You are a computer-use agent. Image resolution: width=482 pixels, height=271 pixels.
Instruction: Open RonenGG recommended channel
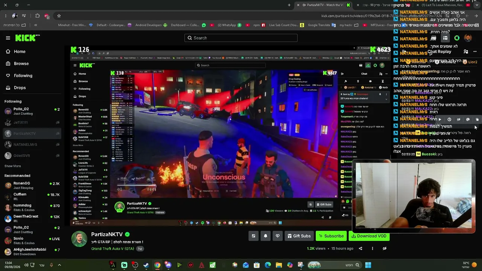(32, 186)
